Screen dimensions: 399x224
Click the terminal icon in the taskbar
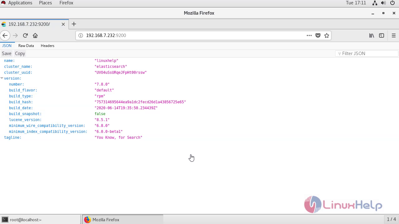(x=5, y=220)
